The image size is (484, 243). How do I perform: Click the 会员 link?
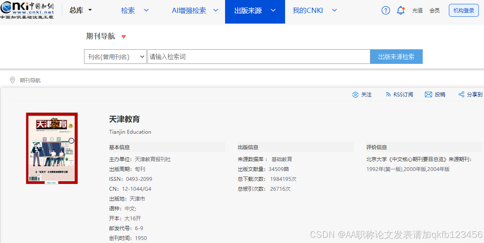[x=435, y=10]
